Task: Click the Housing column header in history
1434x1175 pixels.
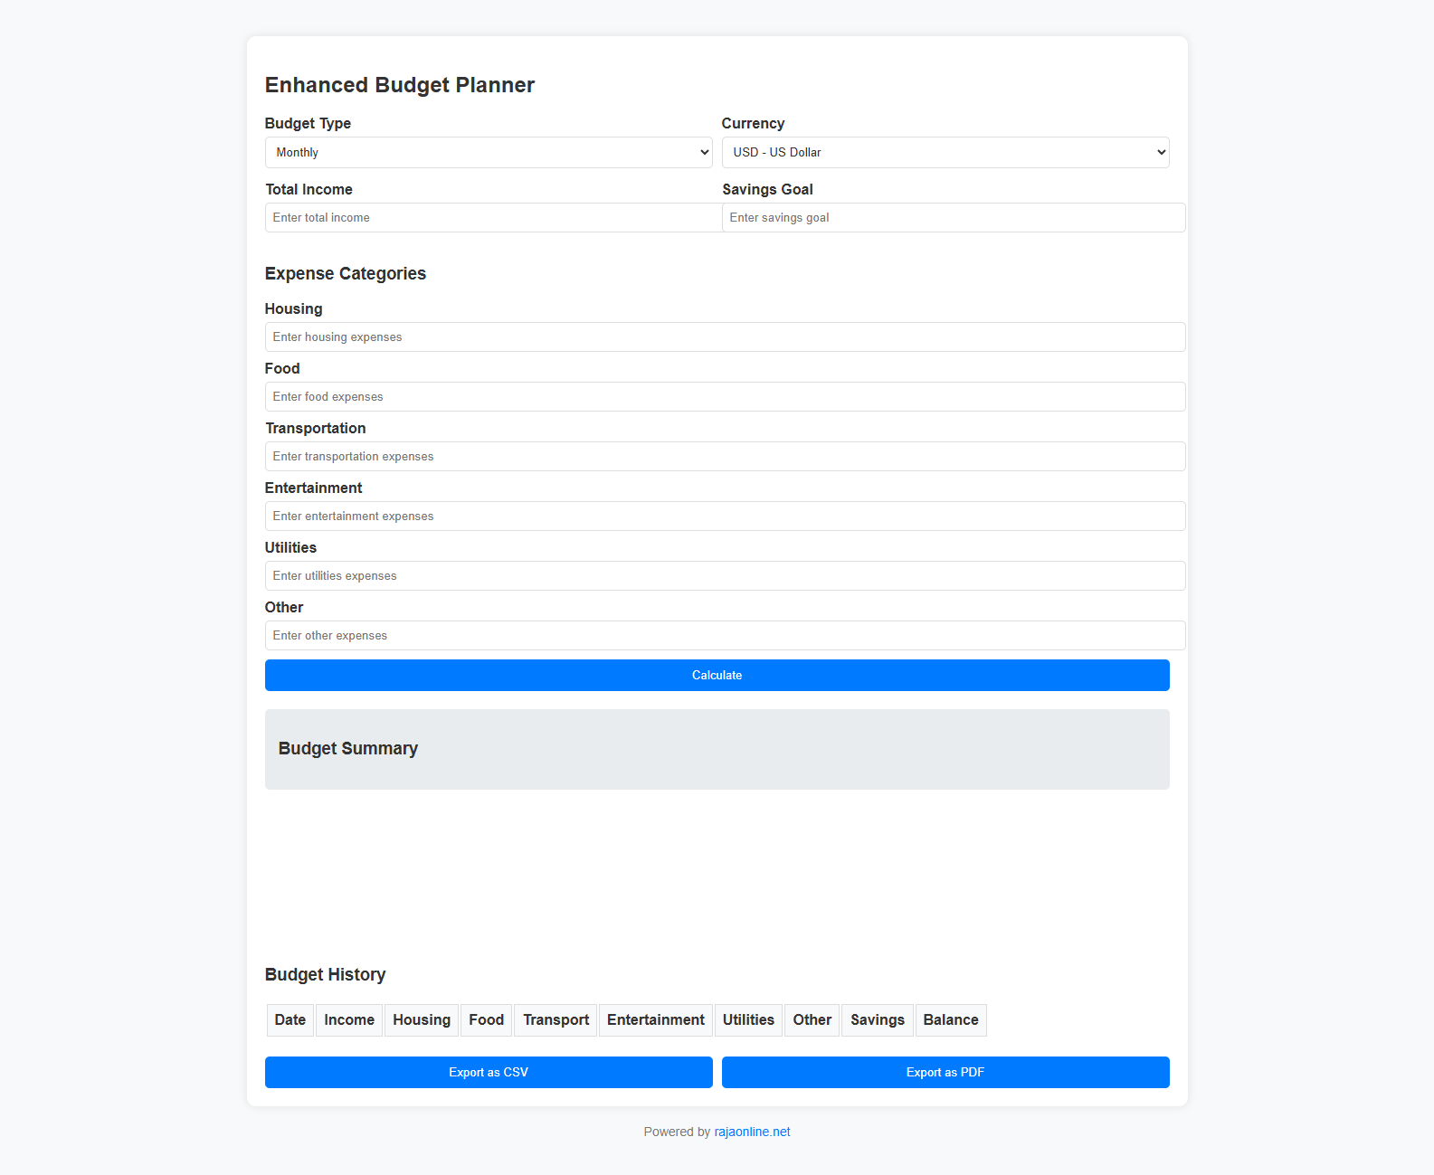Action: click(x=422, y=1019)
